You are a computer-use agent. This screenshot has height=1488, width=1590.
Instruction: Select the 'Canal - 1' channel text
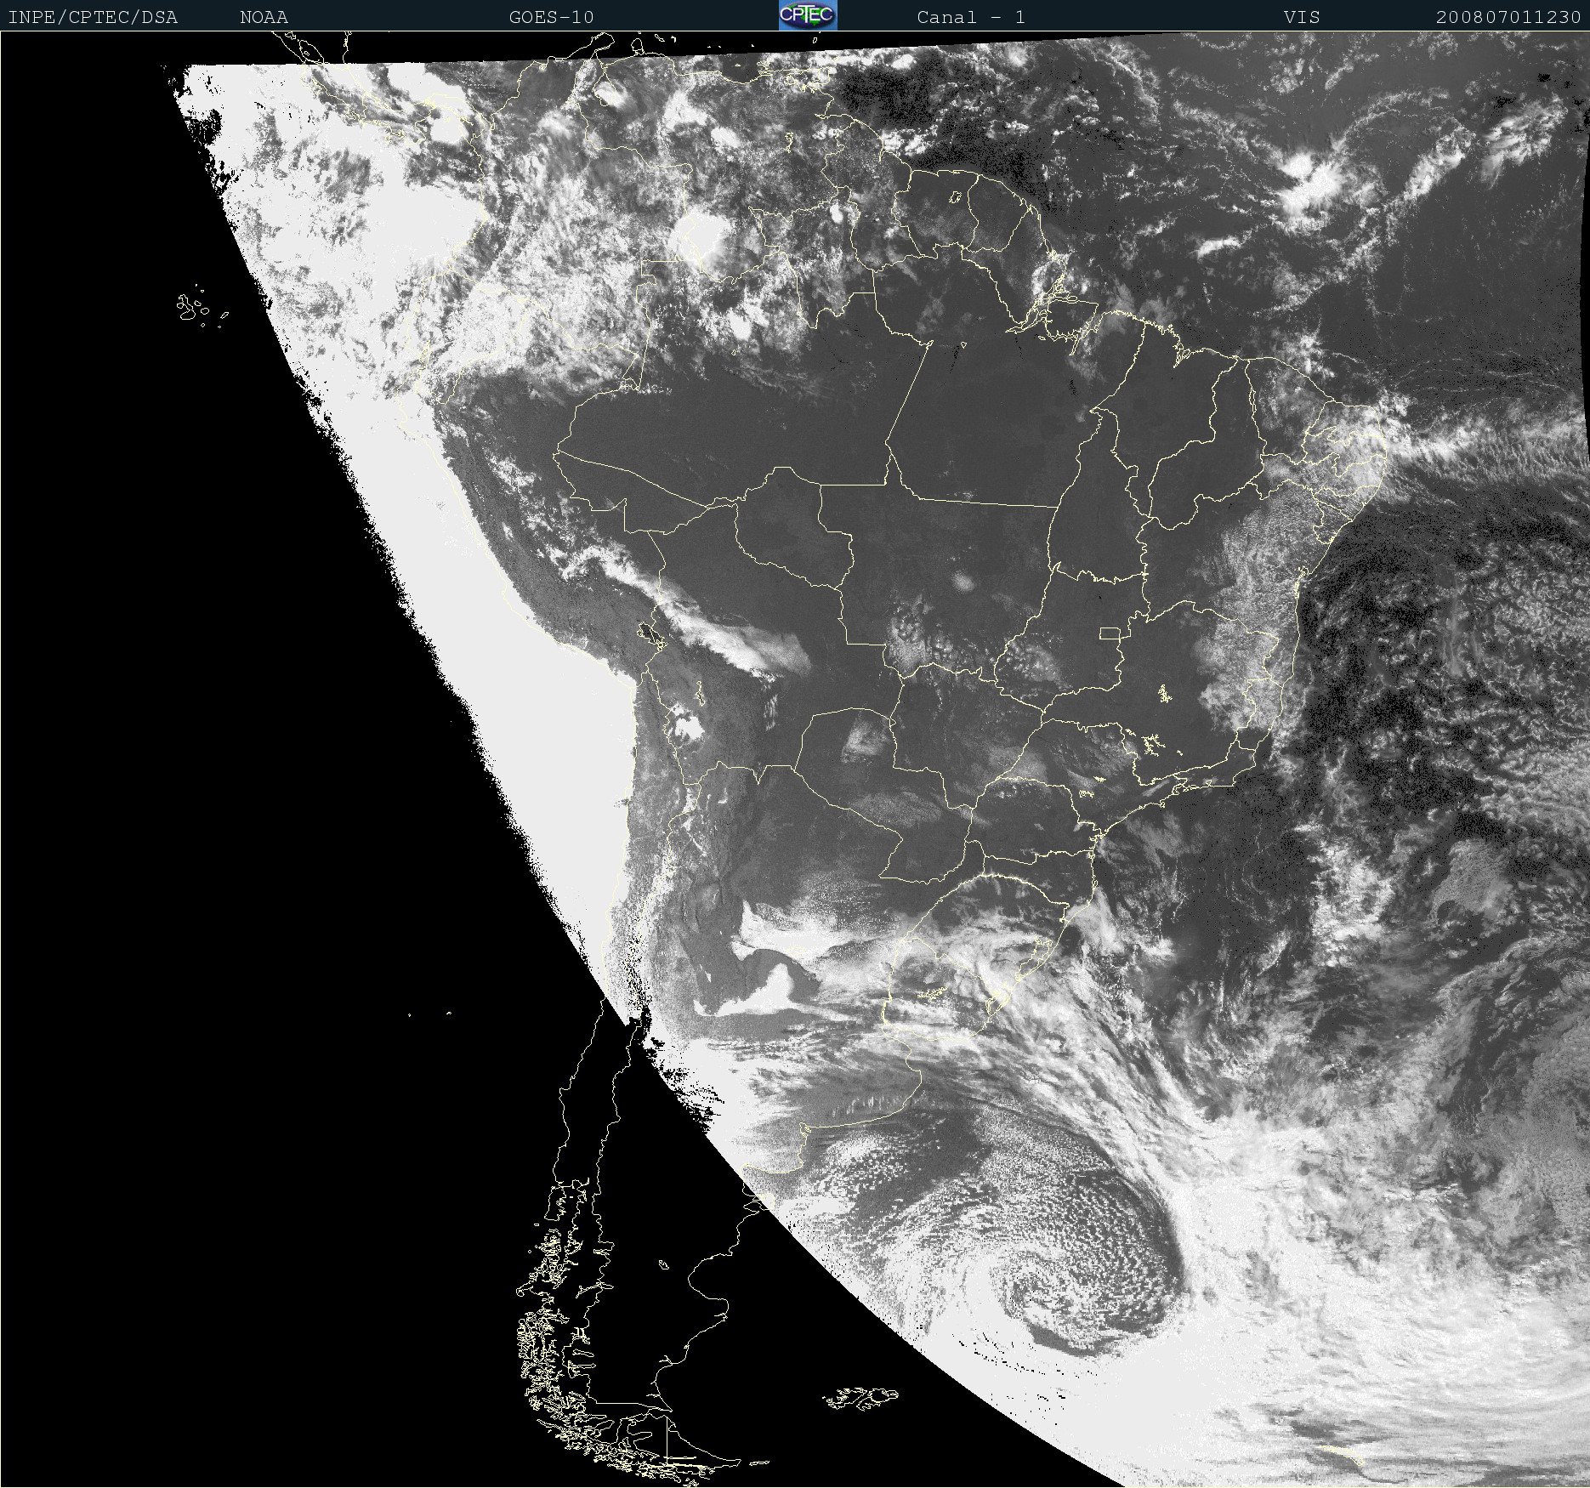pos(971,17)
